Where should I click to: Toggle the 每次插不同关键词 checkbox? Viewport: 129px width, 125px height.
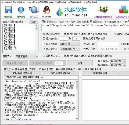click(84, 38)
